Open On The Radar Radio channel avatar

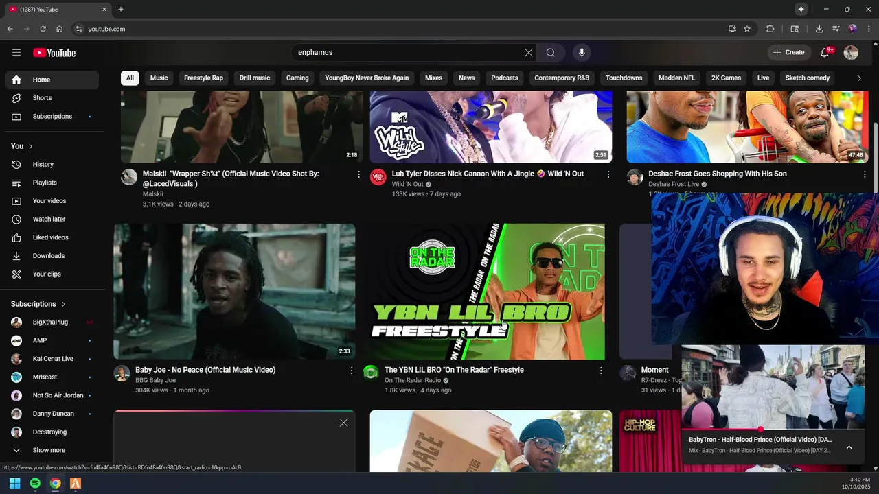pyautogui.click(x=371, y=373)
